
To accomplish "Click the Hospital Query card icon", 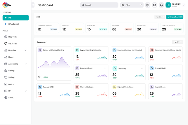I will (x=152, y=87).
